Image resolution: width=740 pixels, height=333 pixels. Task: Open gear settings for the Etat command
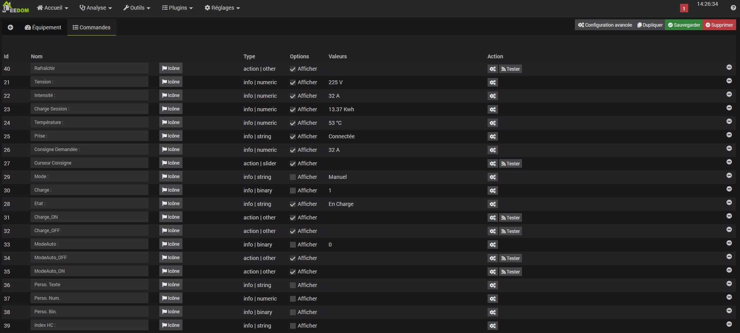tap(492, 204)
